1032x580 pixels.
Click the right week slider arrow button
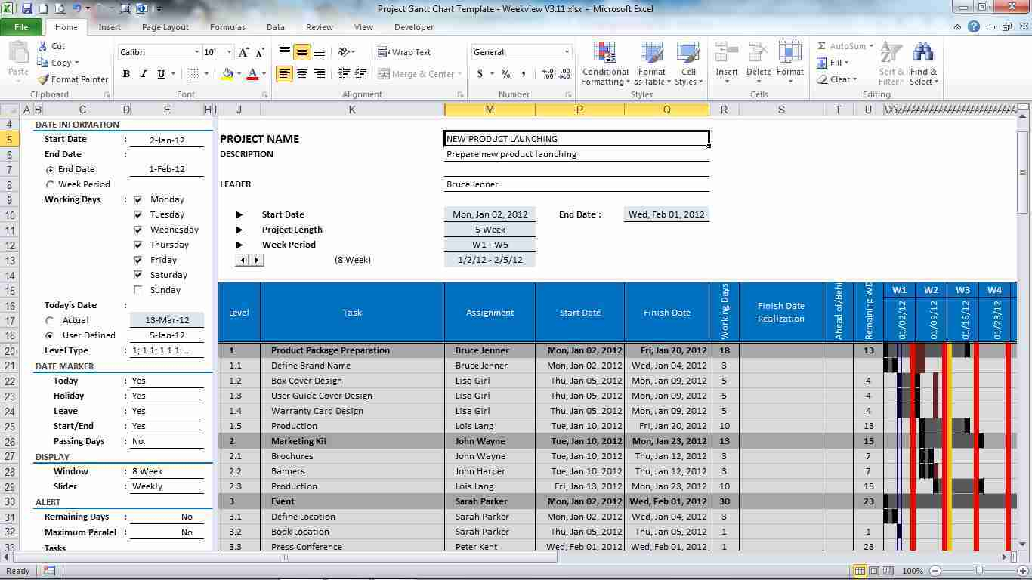click(x=257, y=259)
